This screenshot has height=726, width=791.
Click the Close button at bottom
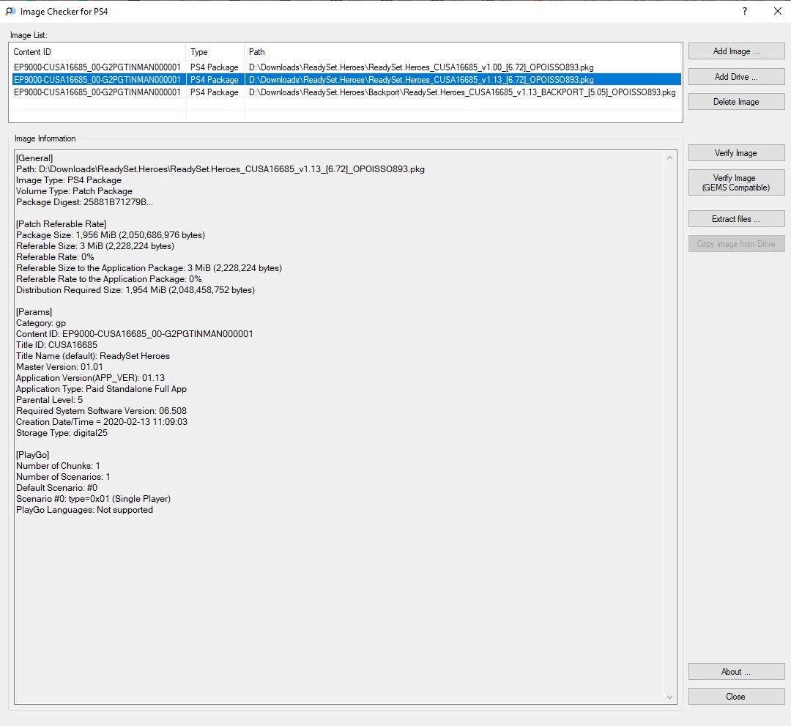tap(736, 697)
